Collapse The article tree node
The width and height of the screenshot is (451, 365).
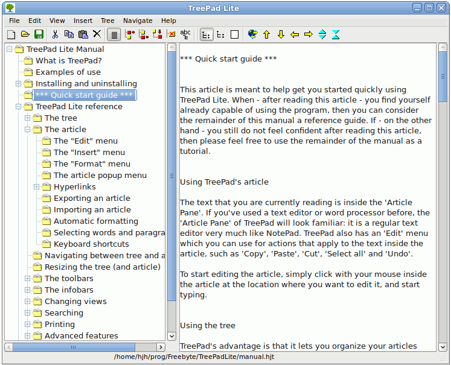pos(28,130)
